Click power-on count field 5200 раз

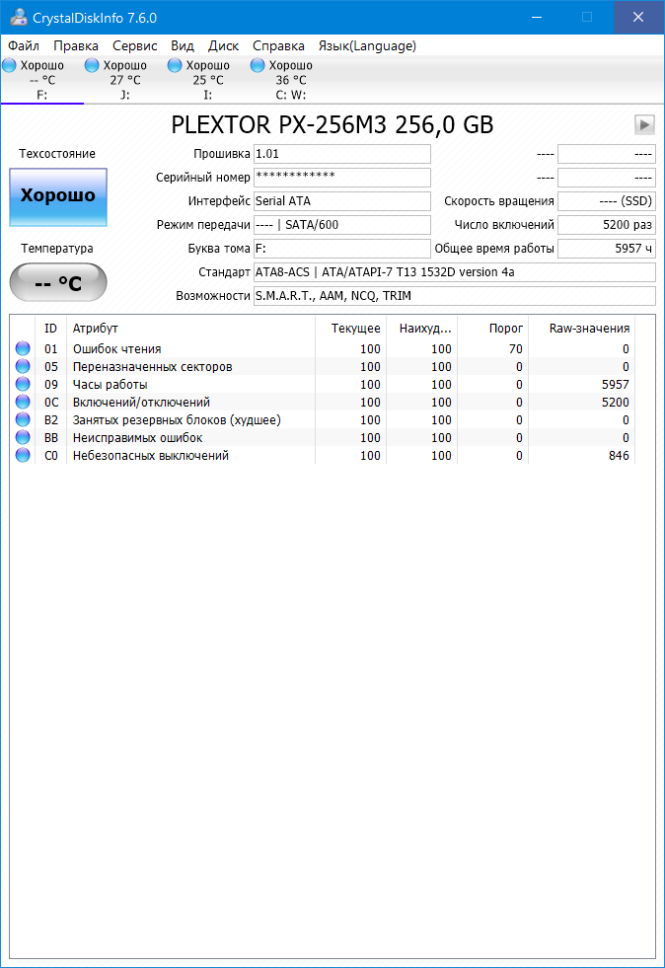click(x=607, y=225)
